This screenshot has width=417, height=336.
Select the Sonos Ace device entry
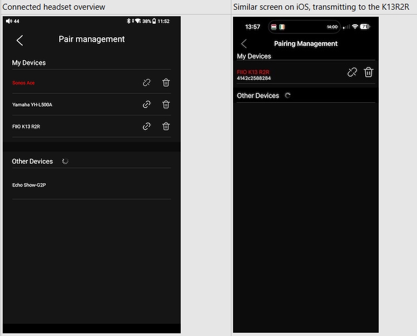coord(24,83)
